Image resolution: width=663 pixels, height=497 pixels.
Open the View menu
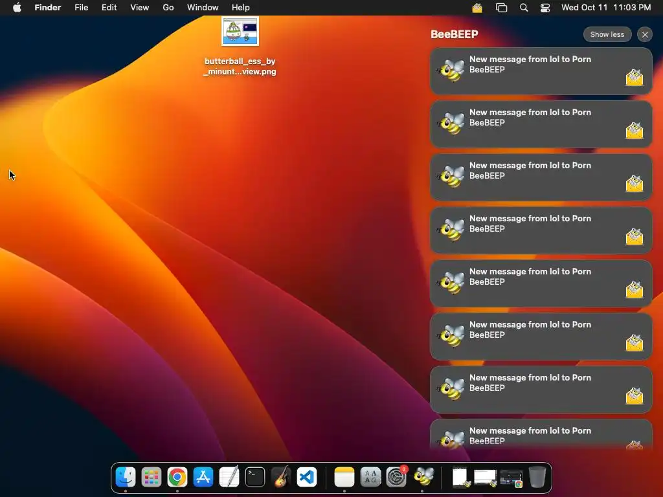coord(140,8)
